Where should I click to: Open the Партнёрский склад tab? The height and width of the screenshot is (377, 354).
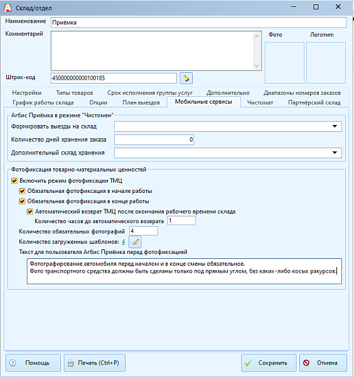314,102
